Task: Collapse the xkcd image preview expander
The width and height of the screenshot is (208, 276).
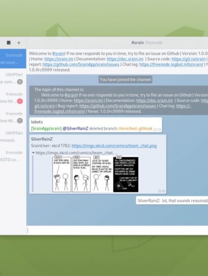Action: [33, 153]
